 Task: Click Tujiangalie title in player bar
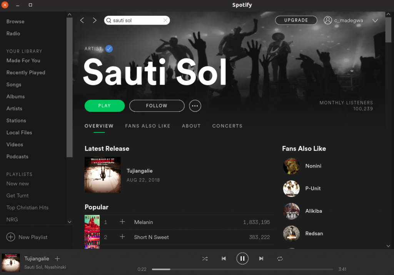click(37, 259)
